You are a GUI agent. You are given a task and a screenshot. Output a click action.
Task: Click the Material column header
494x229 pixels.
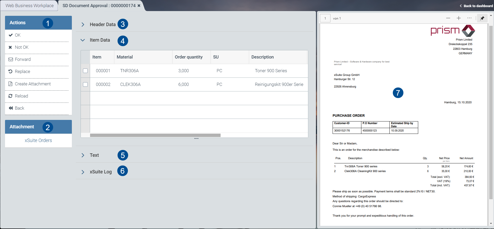point(143,57)
